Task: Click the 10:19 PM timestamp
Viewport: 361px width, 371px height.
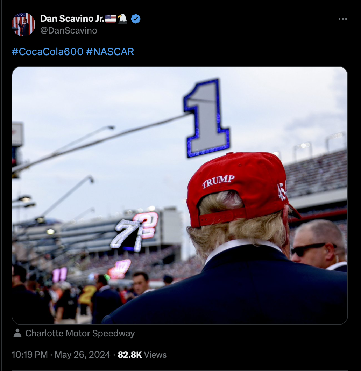Action: pos(30,355)
